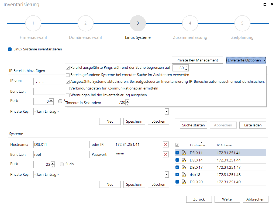Clear the Passwort field with red X
The width and height of the screenshot is (276, 207).
166,154
